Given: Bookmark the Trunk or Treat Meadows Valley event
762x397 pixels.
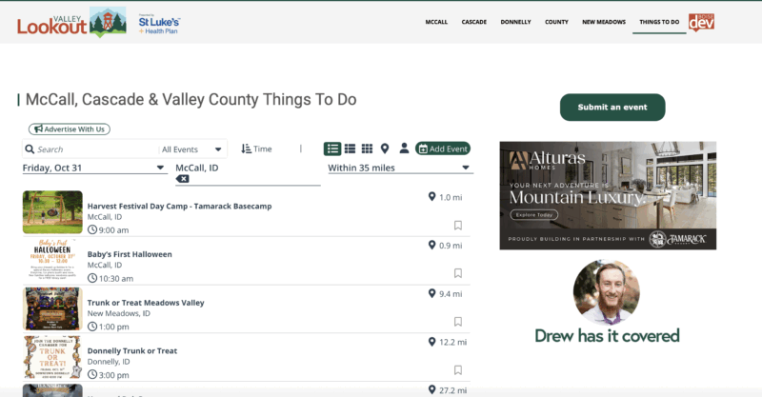Looking at the screenshot, I should 458,322.
